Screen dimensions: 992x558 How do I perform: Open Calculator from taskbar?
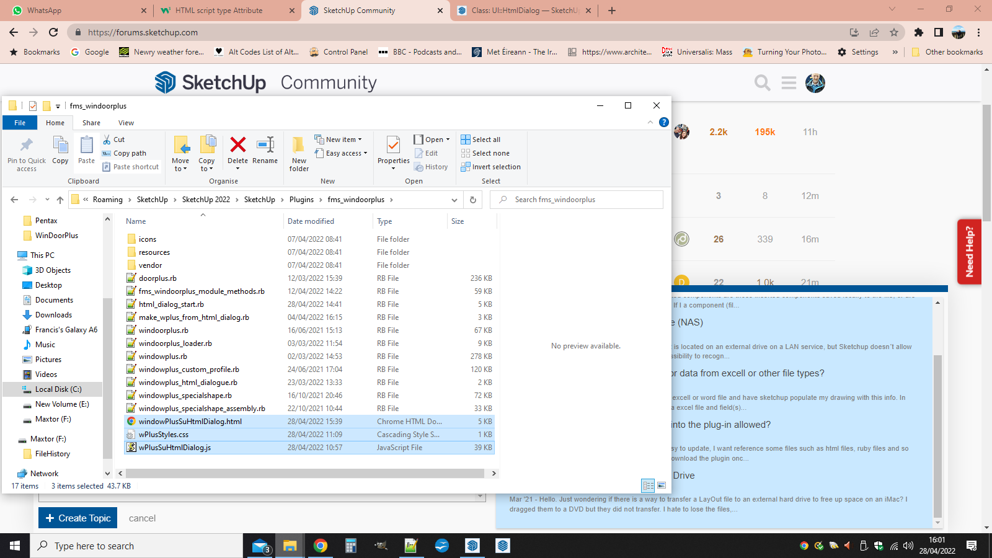pyautogui.click(x=350, y=546)
